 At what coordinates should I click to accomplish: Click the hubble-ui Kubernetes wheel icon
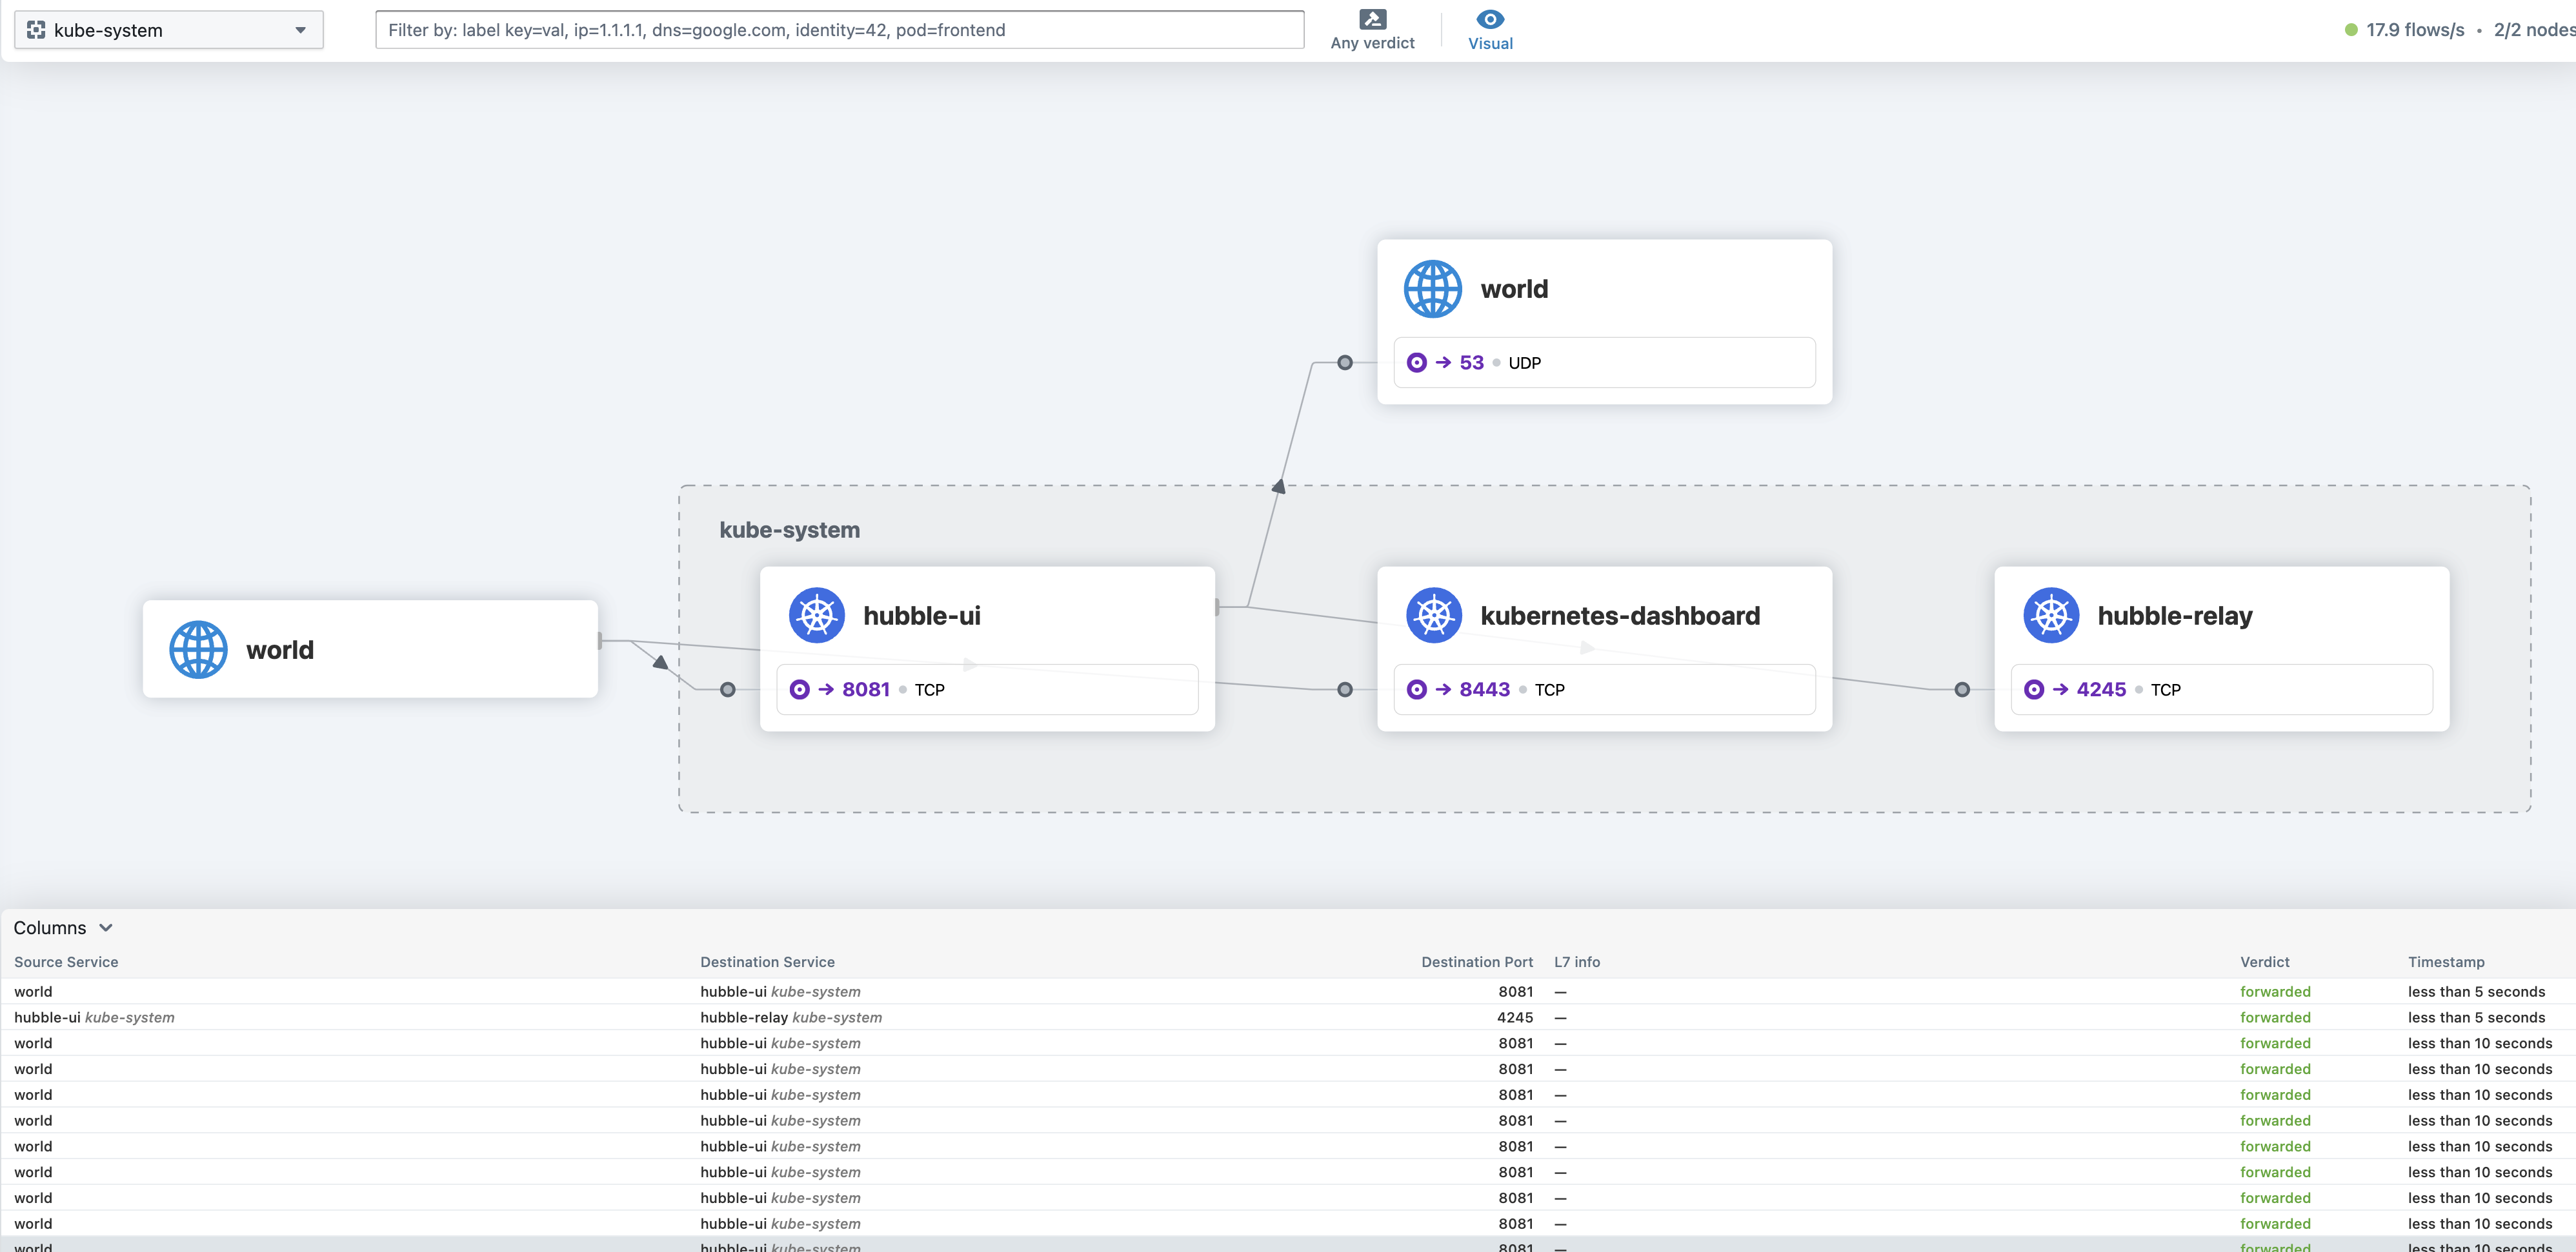coord(816,616)
